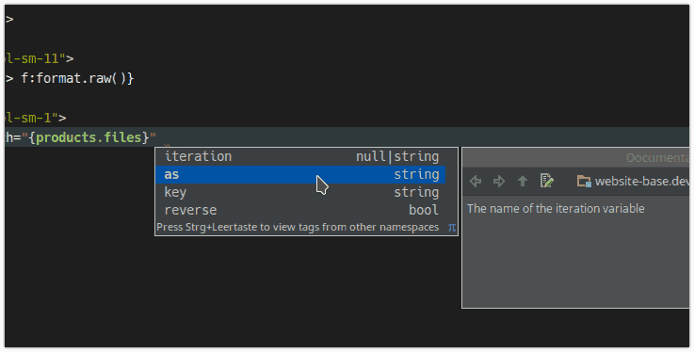Pick the 'key' completion entry
The height and width of the screenshot is (352, 694).
tap(300, 192)
